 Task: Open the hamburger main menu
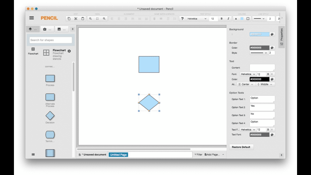click(x=31, y=18)
